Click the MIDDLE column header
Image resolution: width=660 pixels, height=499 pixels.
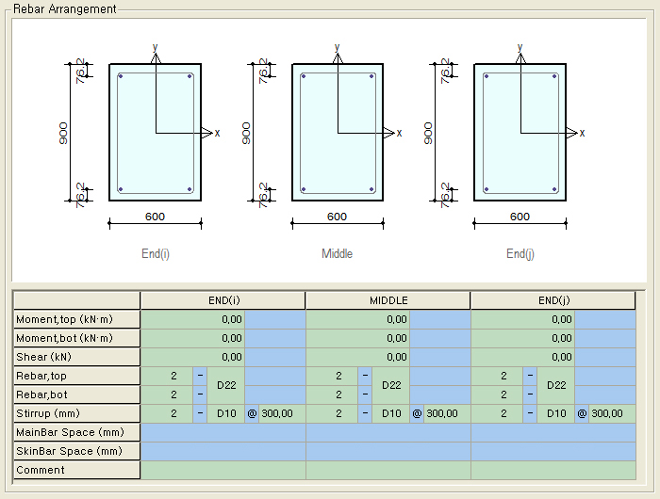(388, 300)
